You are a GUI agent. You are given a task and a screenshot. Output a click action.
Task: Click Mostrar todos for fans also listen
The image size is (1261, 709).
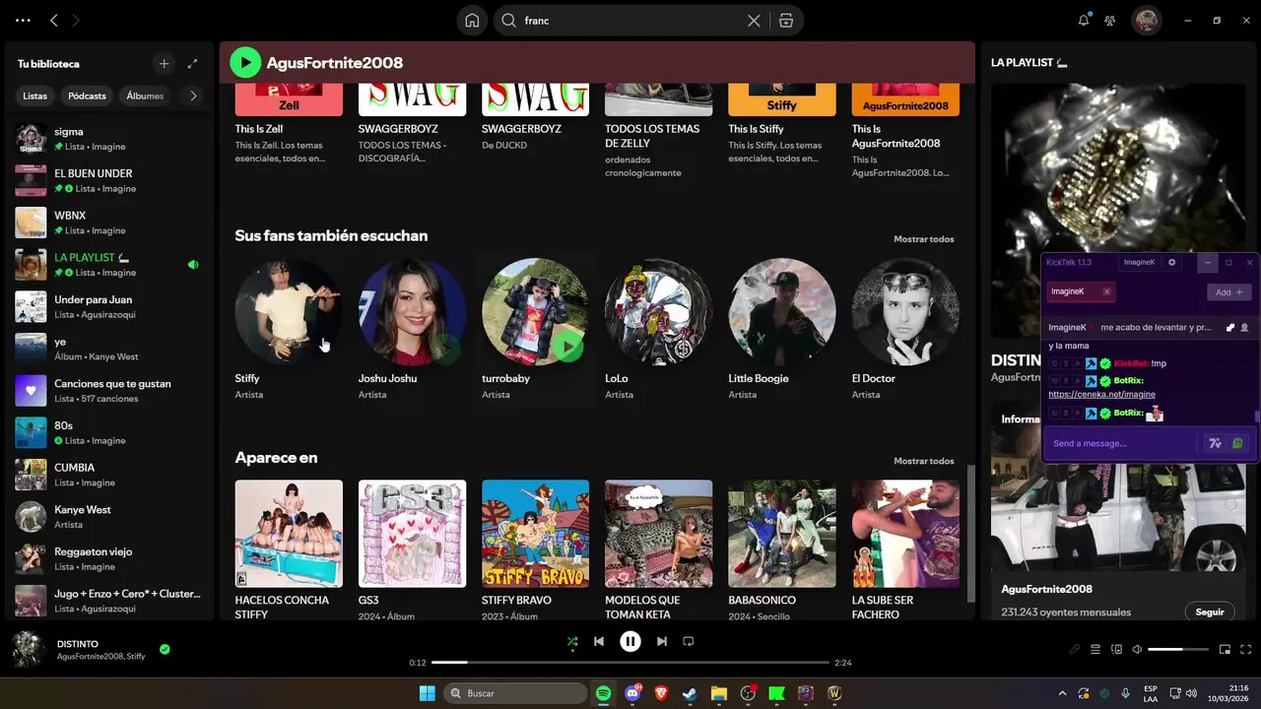coord(923,239)
